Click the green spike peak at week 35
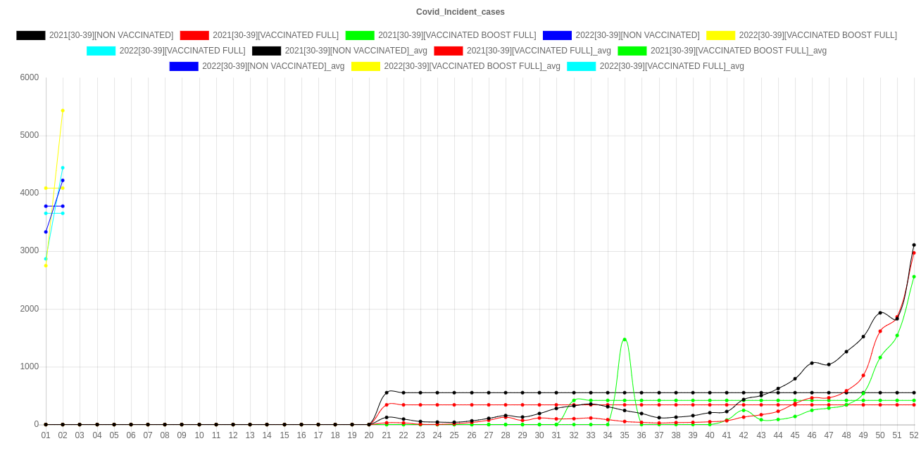 (x=625, y=339)
